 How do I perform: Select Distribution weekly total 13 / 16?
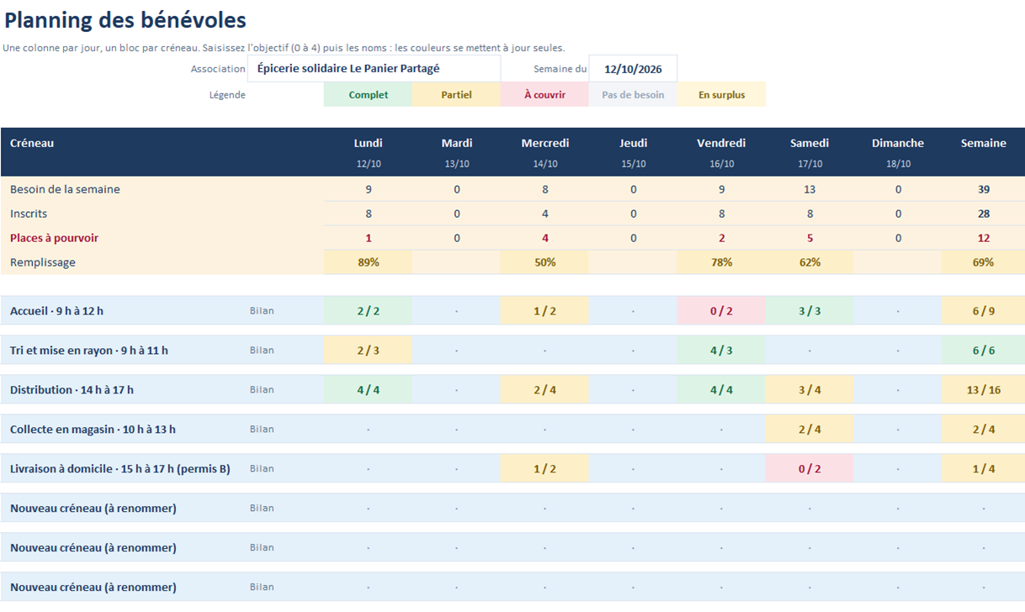tap(983, 390)
